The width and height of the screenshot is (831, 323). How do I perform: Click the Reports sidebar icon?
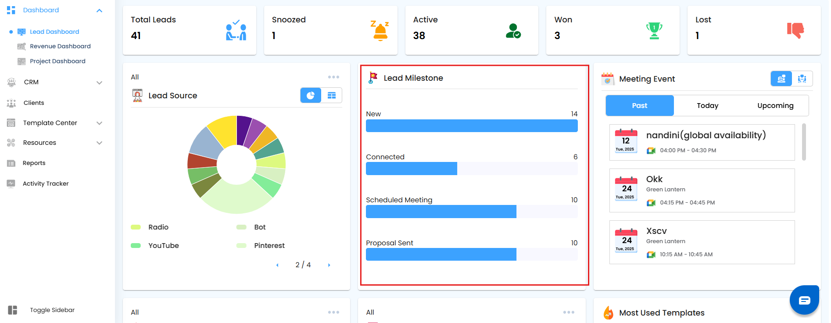coord(11,163)
